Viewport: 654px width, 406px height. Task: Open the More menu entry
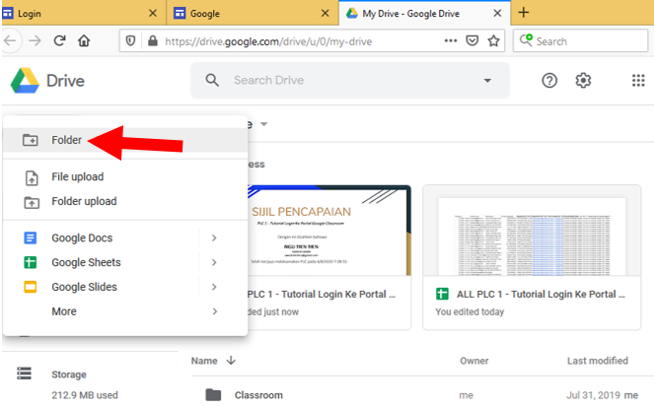point(125,311)
